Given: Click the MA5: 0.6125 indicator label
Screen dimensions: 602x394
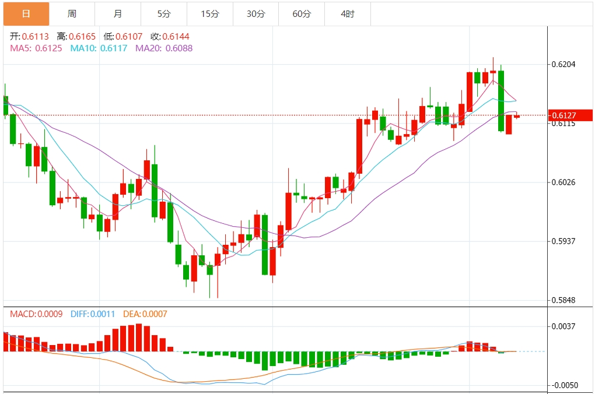Looking at the screenshot, I should [36, 48].
